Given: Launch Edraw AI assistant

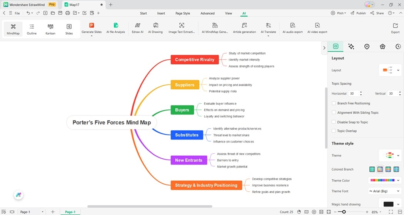Looking at the screenshot, I should [138, 28].
